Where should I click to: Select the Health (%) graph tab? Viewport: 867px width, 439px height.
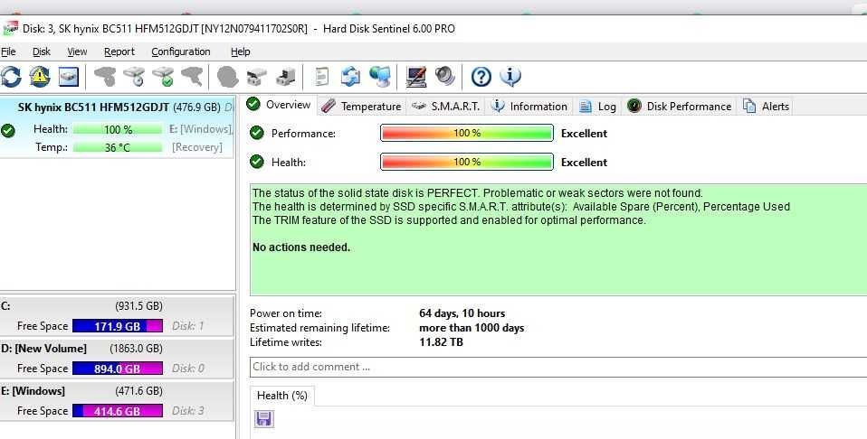pyautogui.click(x=282, y=396)
